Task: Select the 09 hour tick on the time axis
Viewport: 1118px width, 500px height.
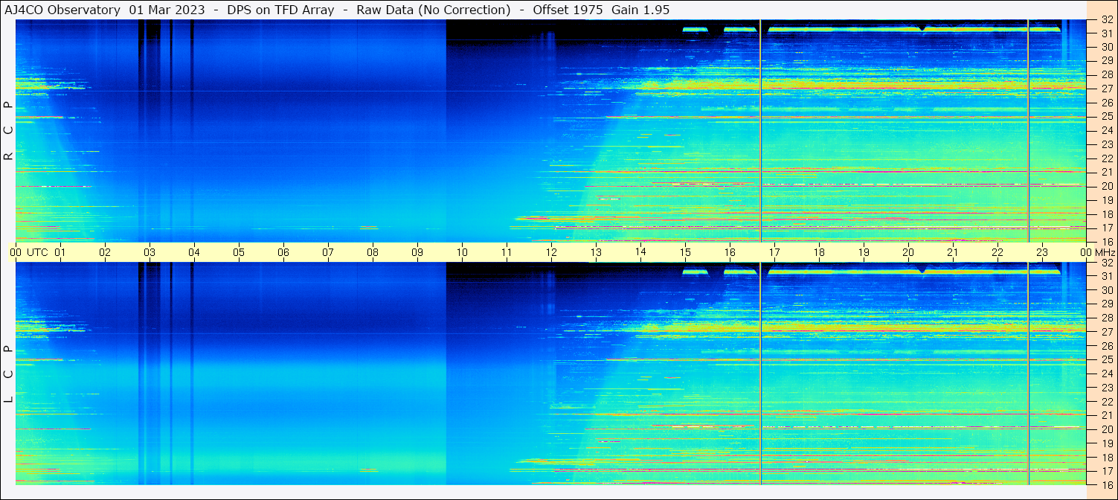Action: (417, 252)
